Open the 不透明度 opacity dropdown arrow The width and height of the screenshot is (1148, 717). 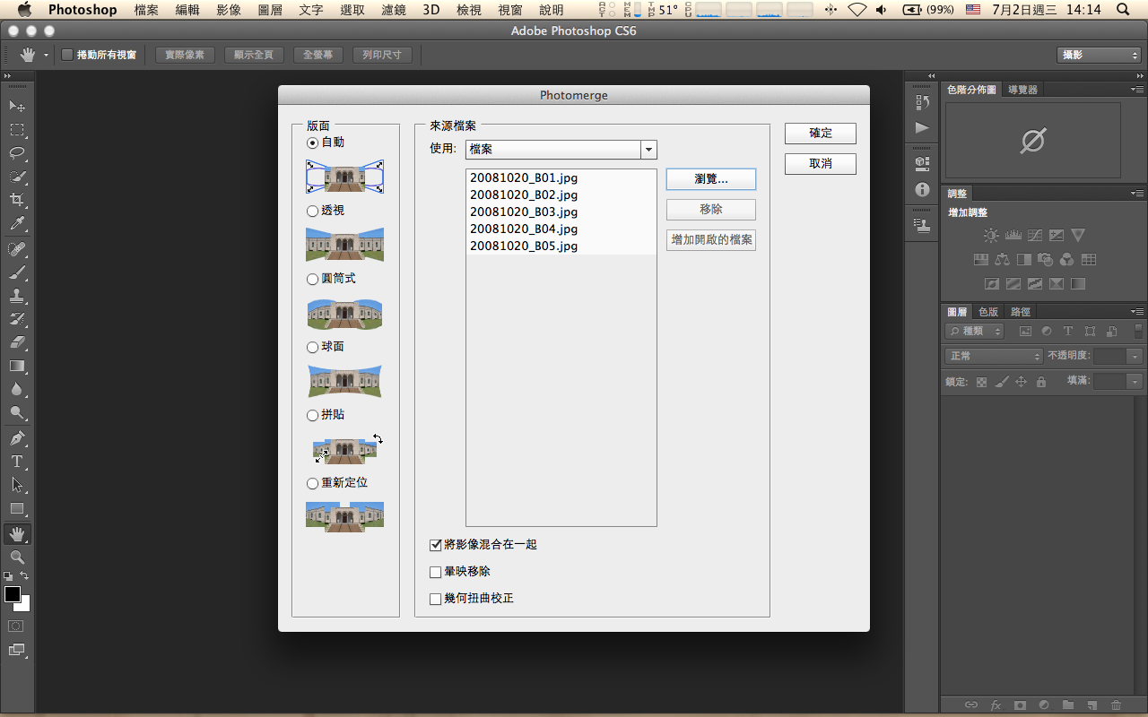click(1135, 356)
